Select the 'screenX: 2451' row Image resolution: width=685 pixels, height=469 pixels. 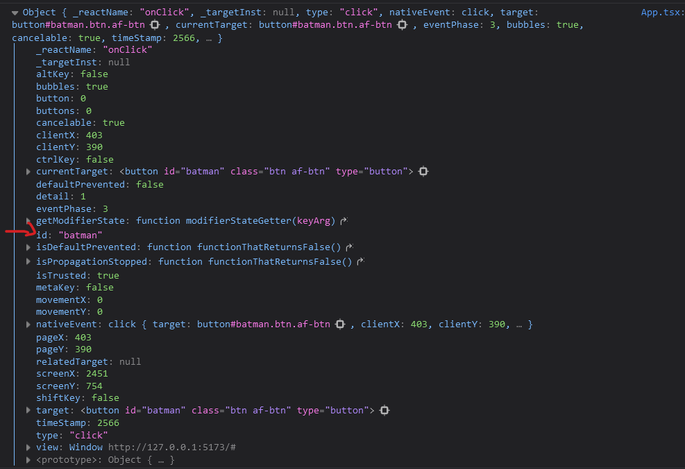(72, 374)
